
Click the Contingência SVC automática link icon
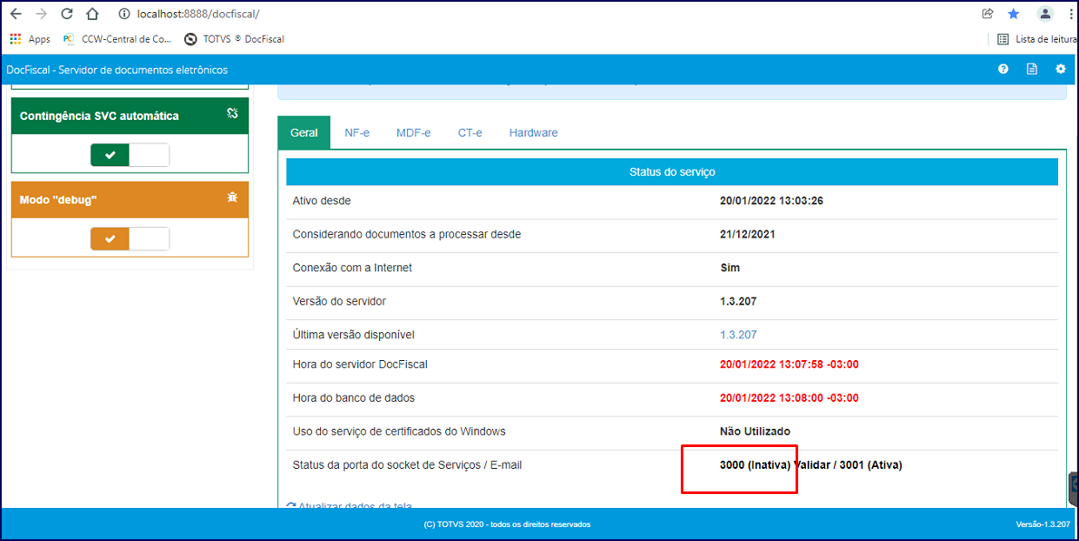232,113
